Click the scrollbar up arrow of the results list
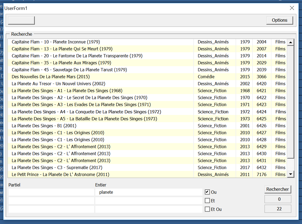Image resolution: width=302 pixels, height=224 pixels. (290, 42)
